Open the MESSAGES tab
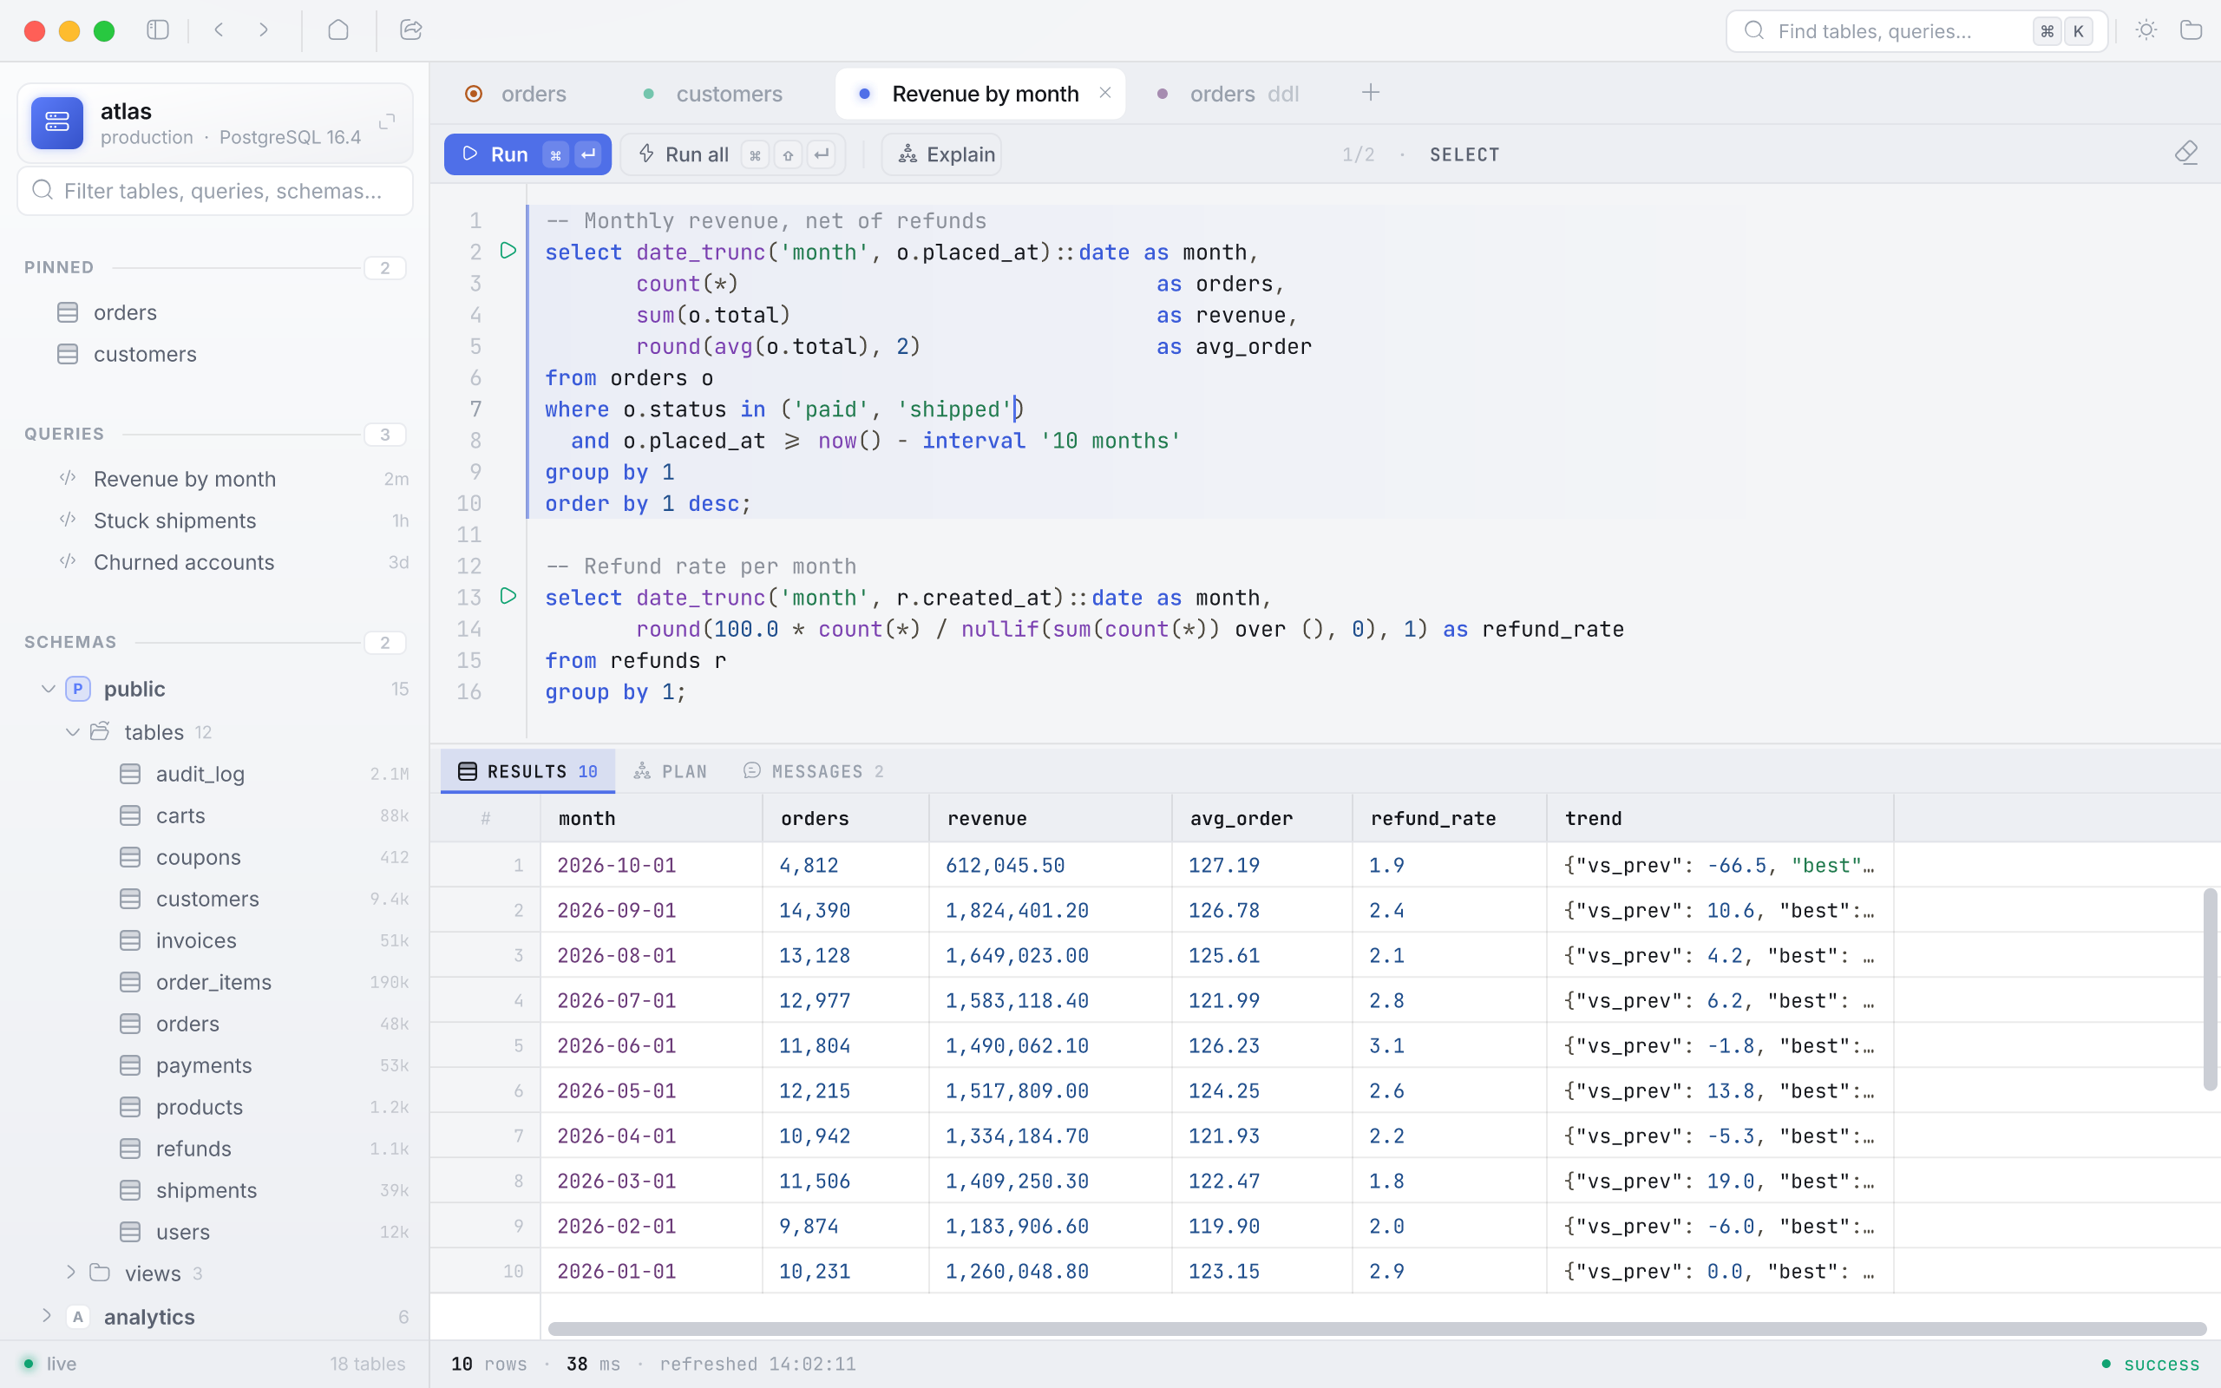Screen dimensions: 2221x1388 [x=814, y=771]
